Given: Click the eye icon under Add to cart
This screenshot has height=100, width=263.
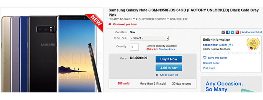Looking at the screenshot, I should tap(157, 75).
